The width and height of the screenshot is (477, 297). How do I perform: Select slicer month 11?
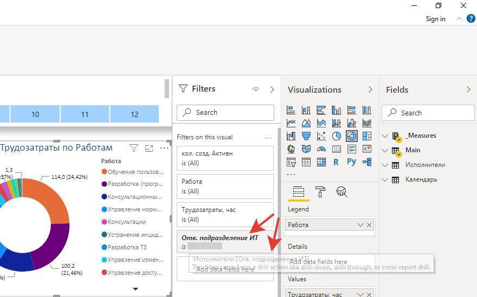(85, 114)
